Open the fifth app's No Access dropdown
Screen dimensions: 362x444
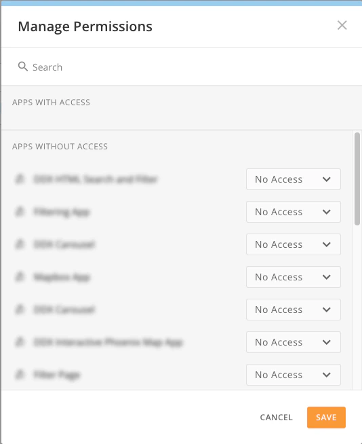click(x=294, y=310)
